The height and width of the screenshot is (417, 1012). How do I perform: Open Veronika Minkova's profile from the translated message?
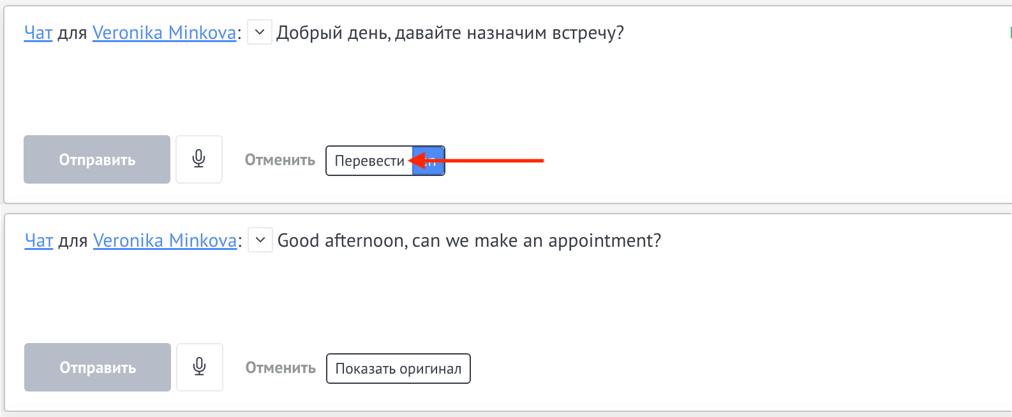[165, 240]
